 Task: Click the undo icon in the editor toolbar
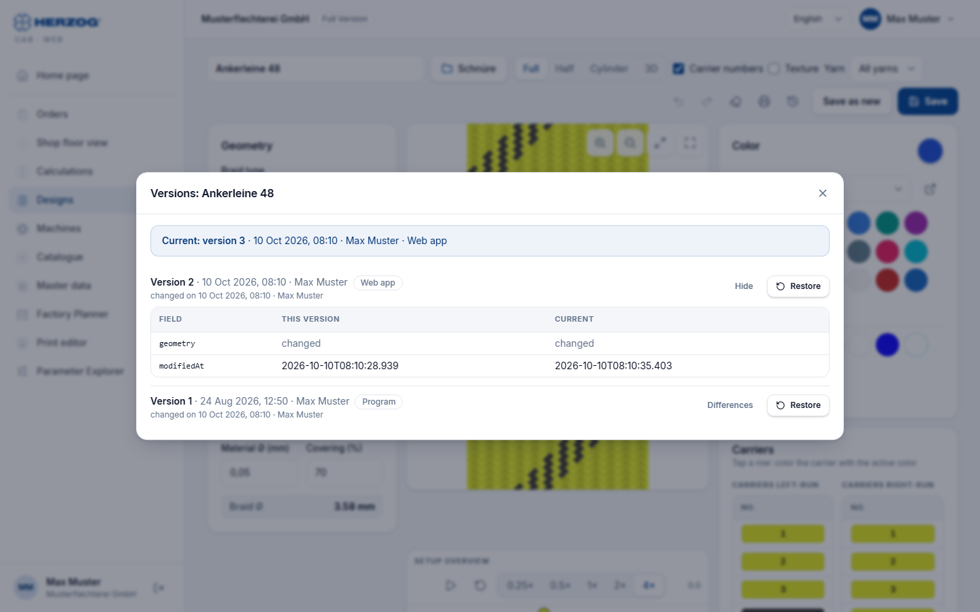[679, 101]
